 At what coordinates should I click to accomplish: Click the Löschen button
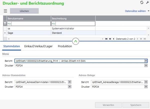[x=24, y=11]
